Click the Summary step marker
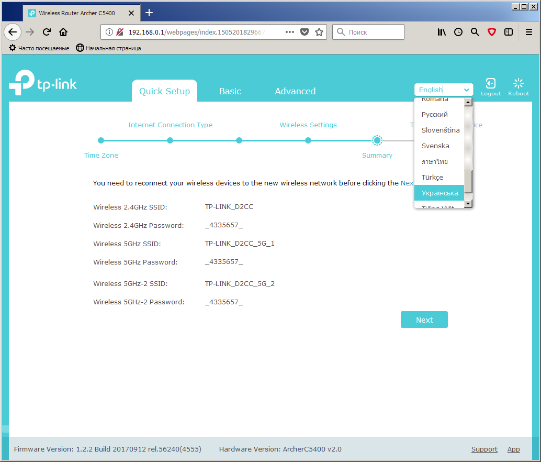The width and height of the screenshot is (541, 462). 377,140
